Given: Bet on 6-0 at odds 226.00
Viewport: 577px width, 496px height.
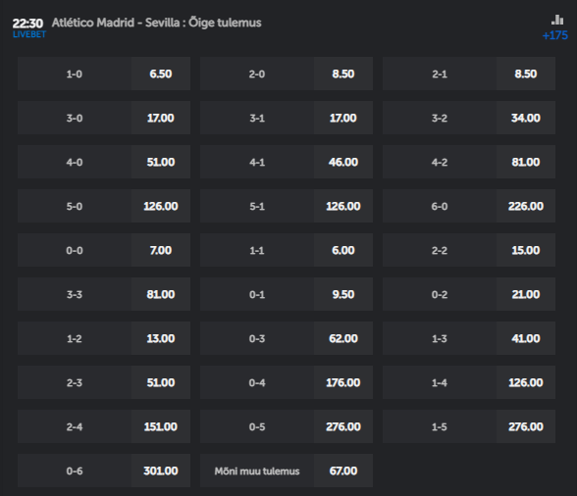Looking at the screenshot, I should (469, 206).
